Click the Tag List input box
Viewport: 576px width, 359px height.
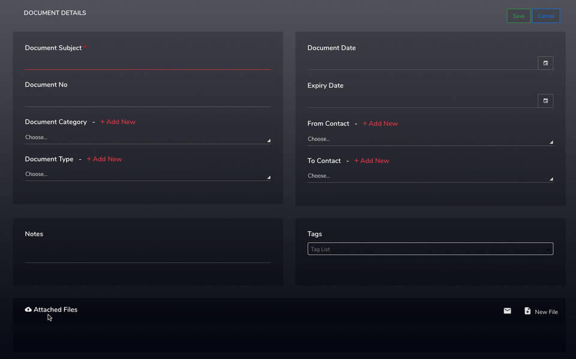coord(427,249)
